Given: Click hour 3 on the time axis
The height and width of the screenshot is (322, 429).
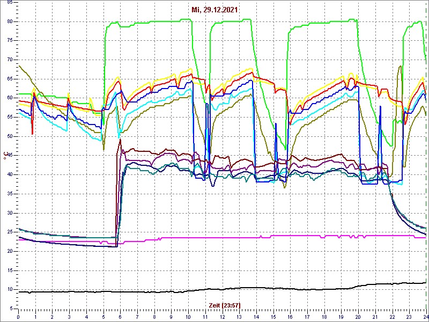Looking at the screenshot, I should [x=69, y=316].
